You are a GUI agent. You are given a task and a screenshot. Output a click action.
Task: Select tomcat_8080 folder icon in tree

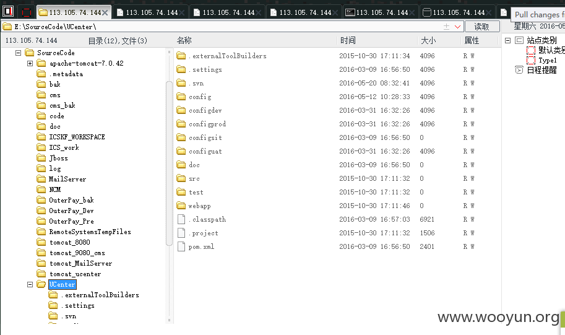click(x=41, y=242)
